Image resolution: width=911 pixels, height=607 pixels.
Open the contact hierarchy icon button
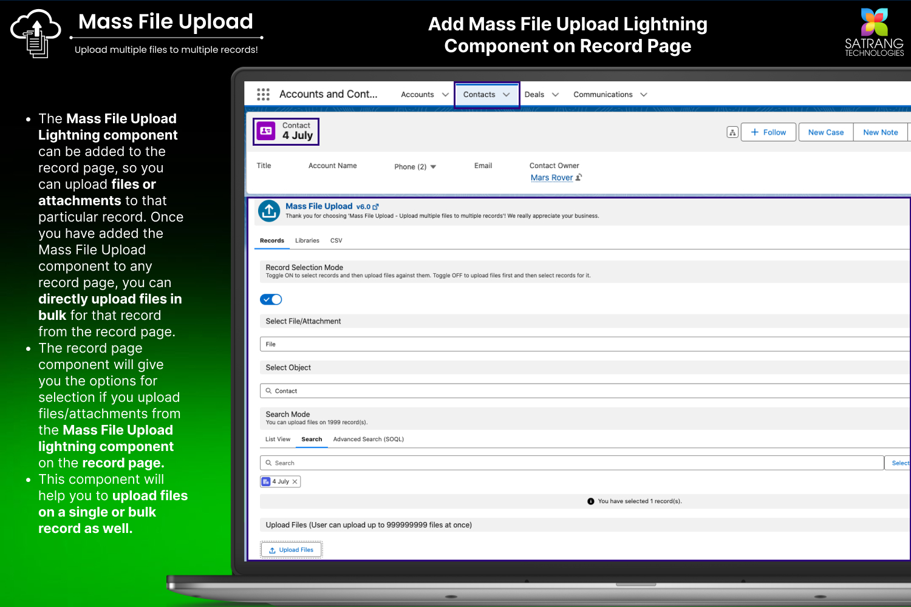(732, 132)
